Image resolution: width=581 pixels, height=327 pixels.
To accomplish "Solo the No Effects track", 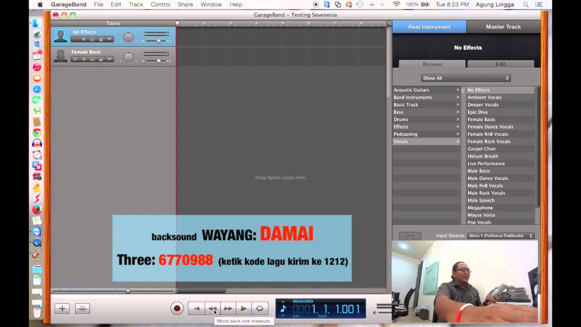I will tap(92, 40).
